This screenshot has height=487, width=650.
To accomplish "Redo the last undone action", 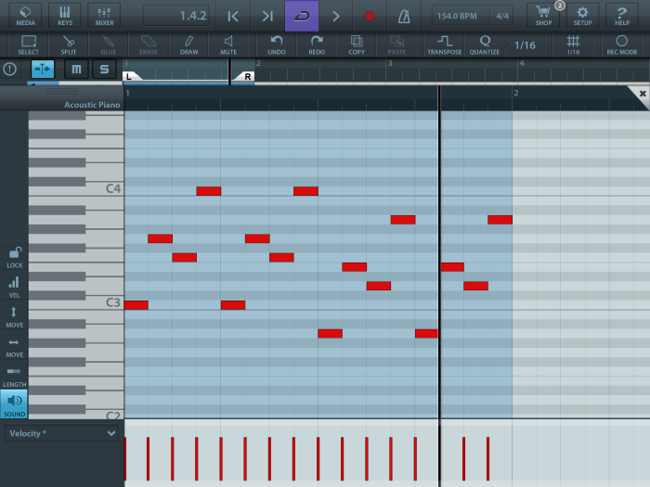I will pyautogui.click(x=317, y=45).
